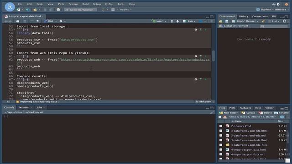Open the workspace panes grid icon

tap(113, 10)
